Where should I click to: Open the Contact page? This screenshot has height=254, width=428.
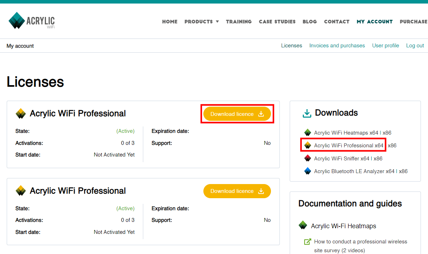pyautogui.click(x=337, y=22)
